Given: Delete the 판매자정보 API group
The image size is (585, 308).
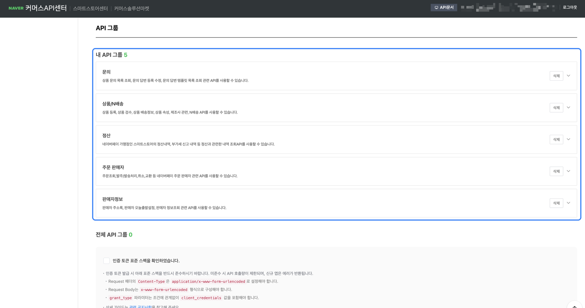Looking at the screenshot, I should 556,203.
